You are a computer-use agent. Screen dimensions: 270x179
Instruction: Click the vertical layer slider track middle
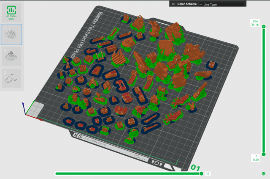[264, 90]
